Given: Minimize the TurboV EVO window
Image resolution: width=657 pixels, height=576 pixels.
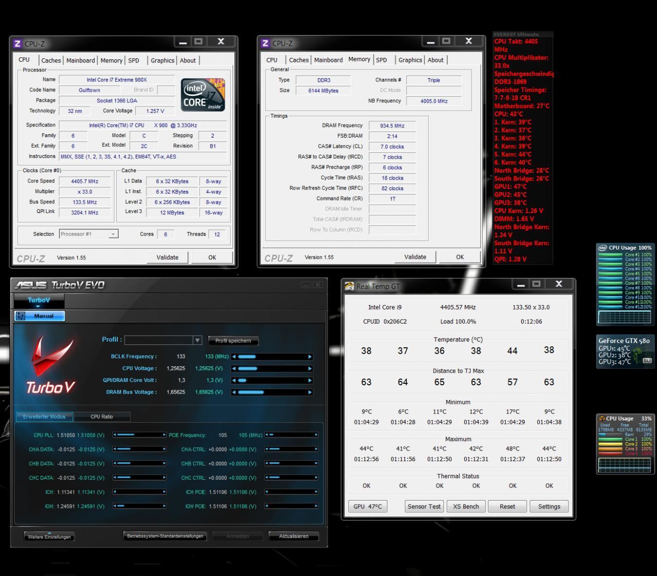Looking at the screenshot, I should click(306, 285).
